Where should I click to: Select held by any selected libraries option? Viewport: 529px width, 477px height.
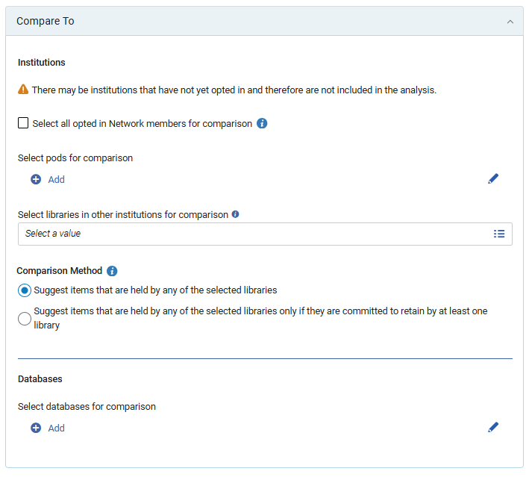[25, 290]
